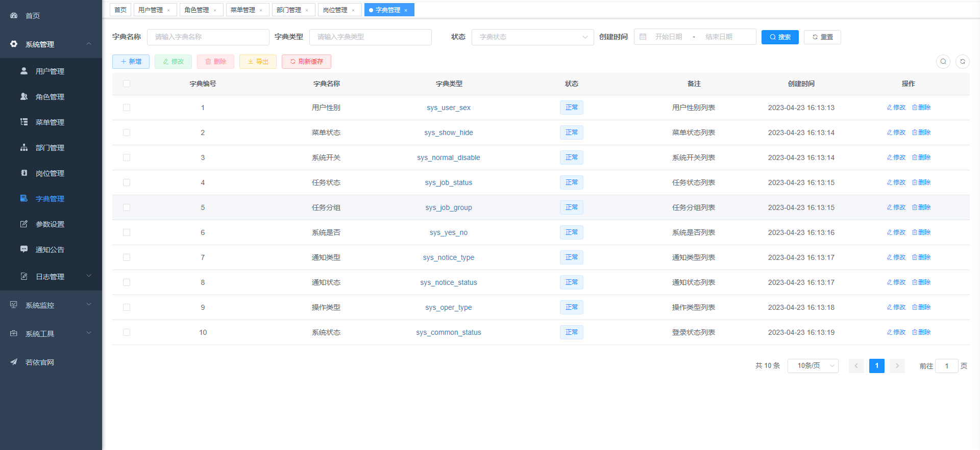The image size is (980, 450).
Task: Go to previous page arrow
Action: click(856, 366)
